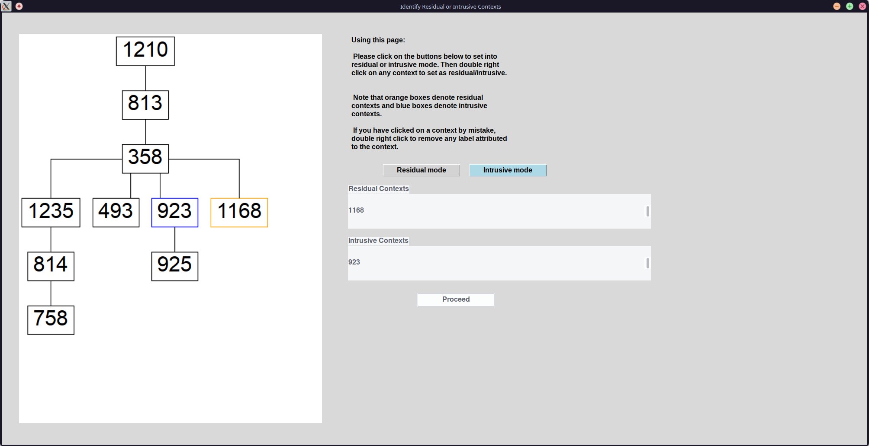This screenshot has height=446, width=869.
Task: Select context box 758
Action: click(51, 320)
